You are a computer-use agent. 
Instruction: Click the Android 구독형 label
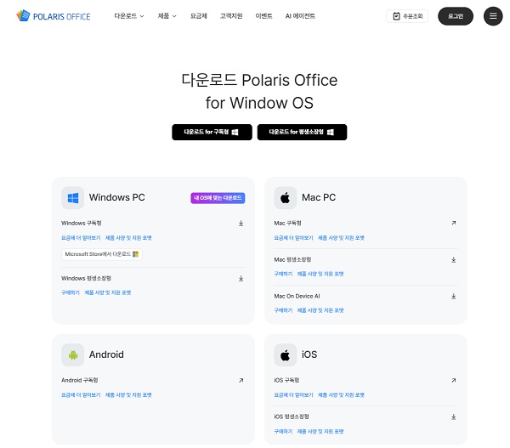80,380
